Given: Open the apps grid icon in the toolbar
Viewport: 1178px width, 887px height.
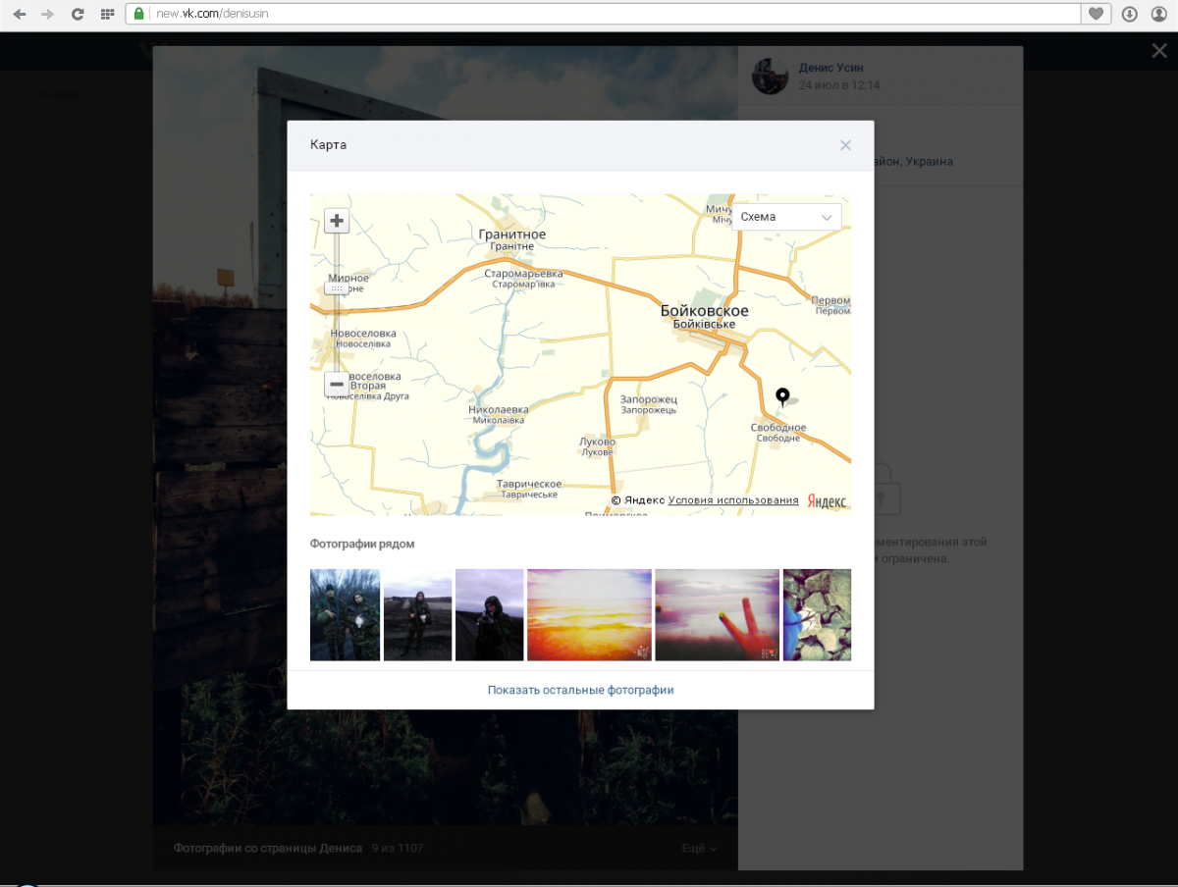Looking at the screenshot, I should click(107, 14).
